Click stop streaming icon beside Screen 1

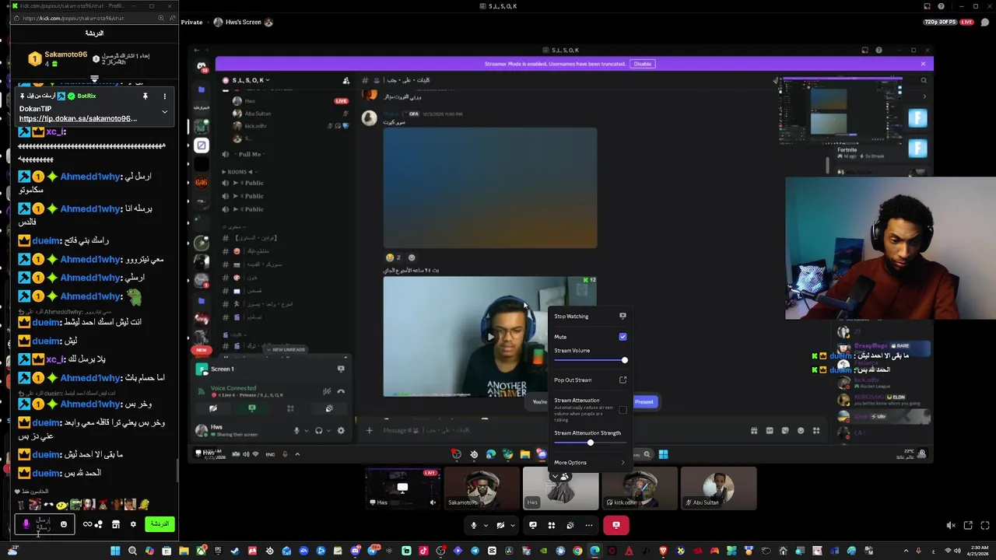tap(341, 369)
